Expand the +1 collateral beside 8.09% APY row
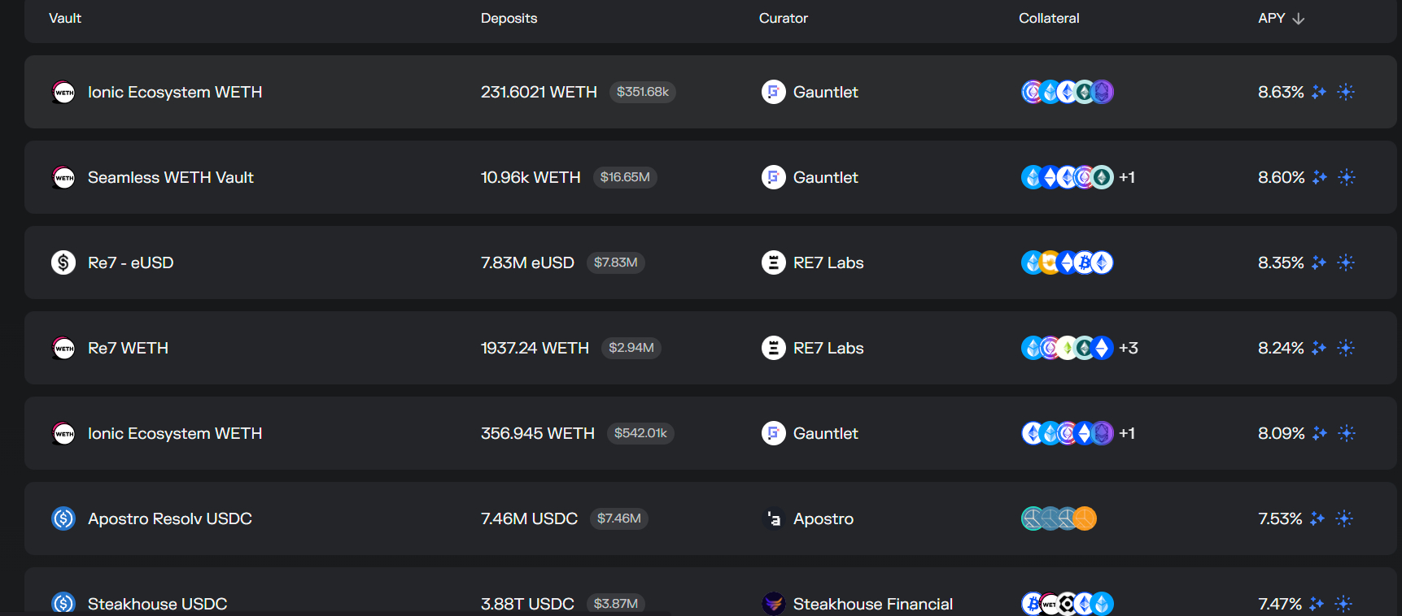This screenshot has width=1402, height=616. pyautogui.click(x=1127, y=433)
